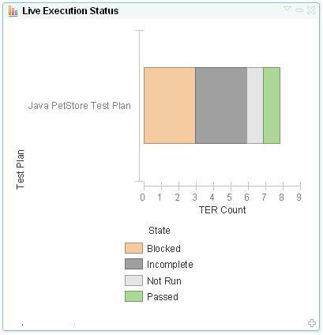Image resolution: width=323 pixels, height=335 pixels.
Task: Click the Incomplete legend label
Action: coord(170,265)
